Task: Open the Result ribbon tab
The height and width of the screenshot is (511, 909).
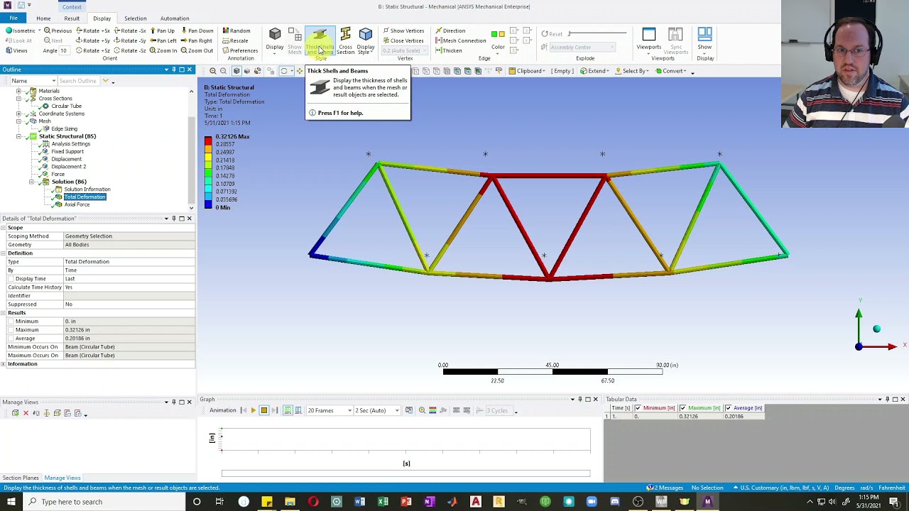Action: [72, 18]
